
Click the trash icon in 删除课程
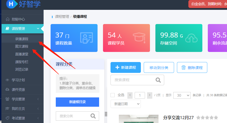pyautogui.click(x=183, y=67)
